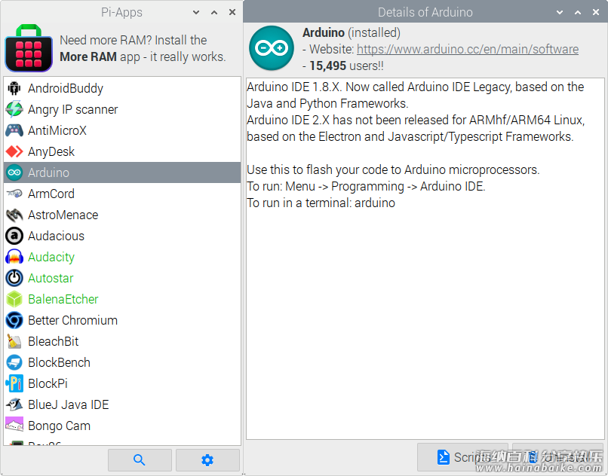Click the Arduino icon in the app list
Image resolution: width=608 pixels, height=476 pixels.
coord(14,172)
